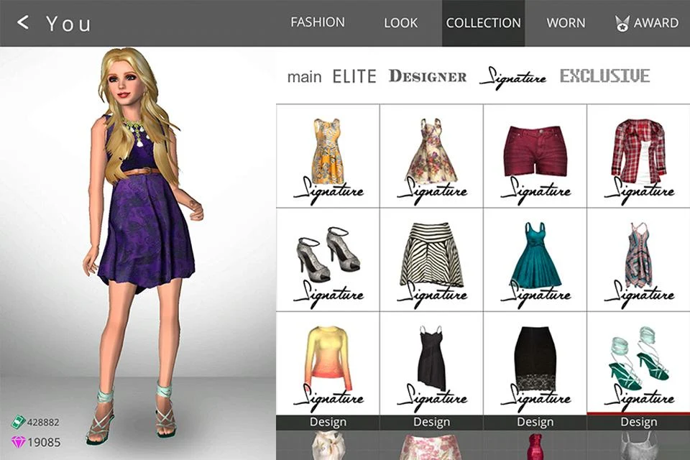Click the gem balance 19085
Screen dimensions: 690x460
coord(44,442)
